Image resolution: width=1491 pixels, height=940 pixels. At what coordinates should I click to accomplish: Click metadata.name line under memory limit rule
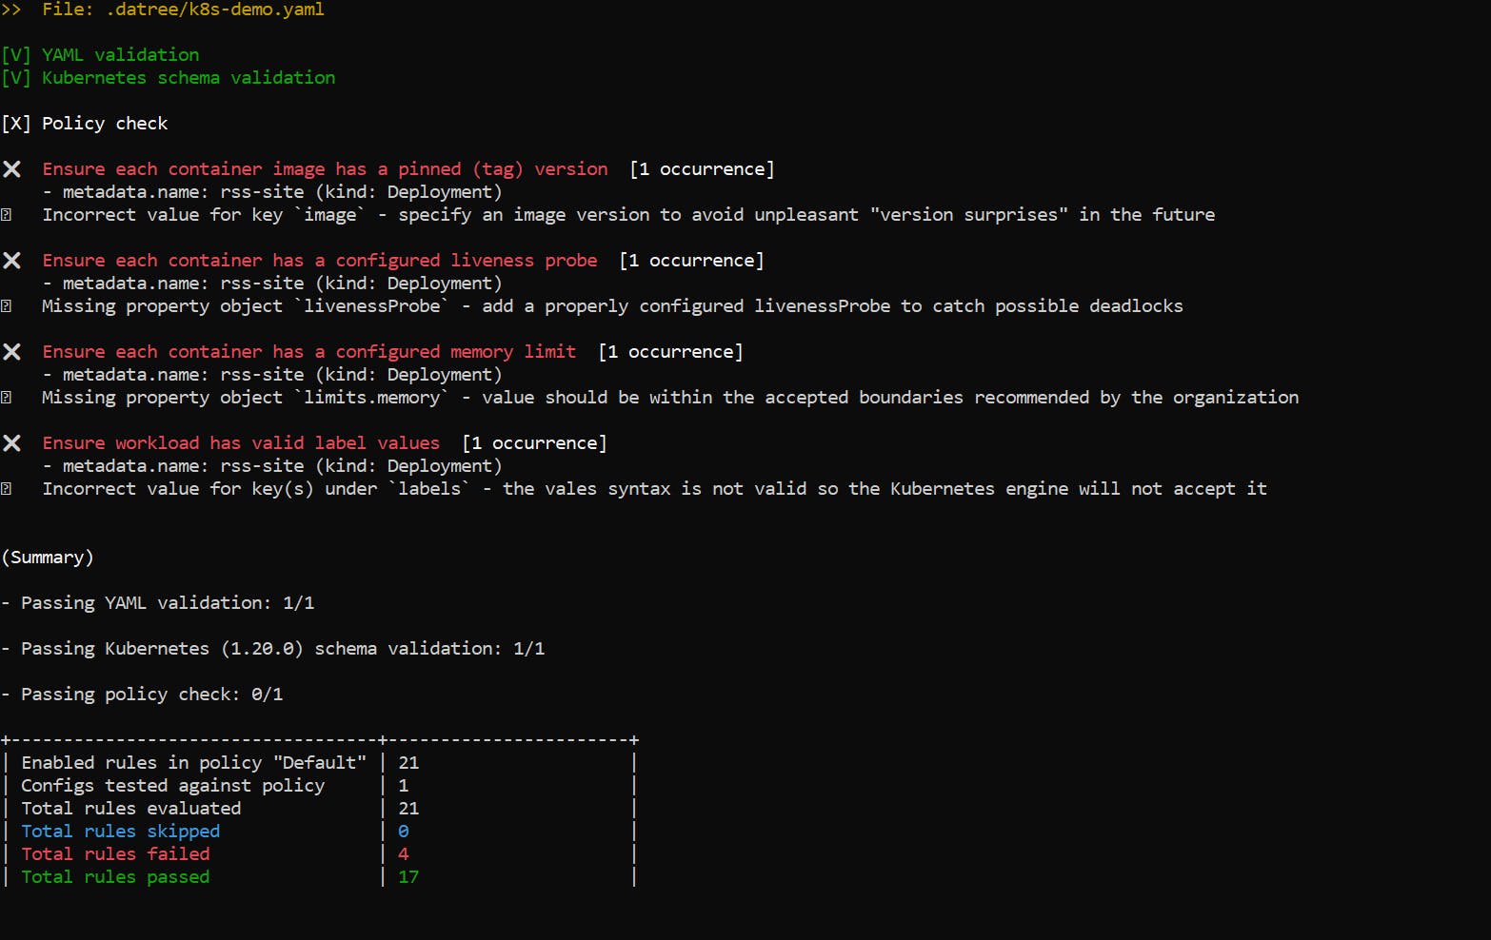272,375
